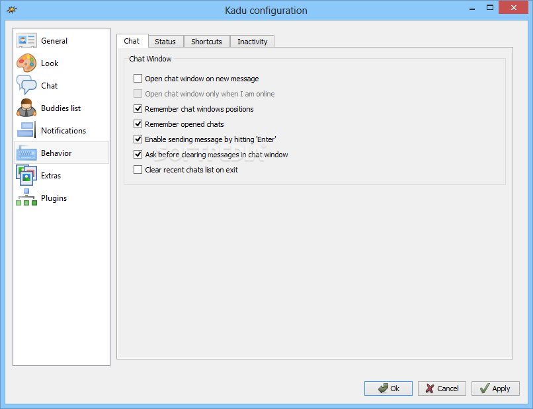Click the Cancel button
The image size is (533, 409).
pos(442,389)
